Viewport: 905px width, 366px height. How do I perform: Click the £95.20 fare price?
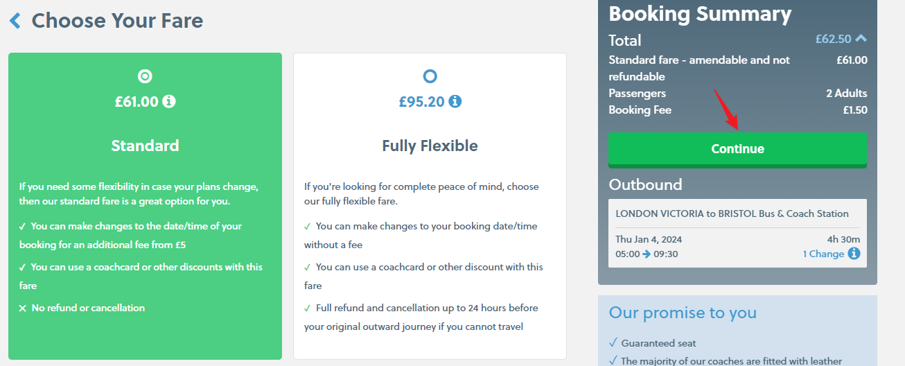421,102
